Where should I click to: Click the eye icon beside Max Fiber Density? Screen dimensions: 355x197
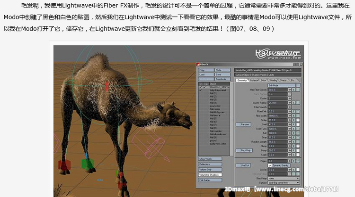289,90
